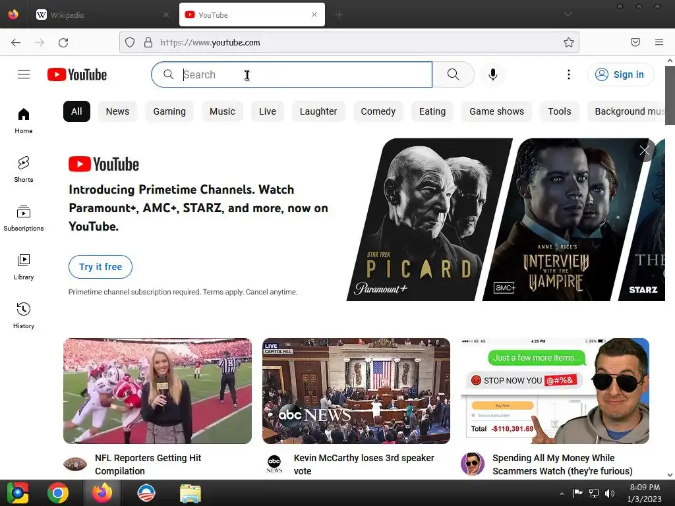Click Spending All My Money While Scammers Watch title
The height and width of the screenshot is (506, 675).
(563, 464)
